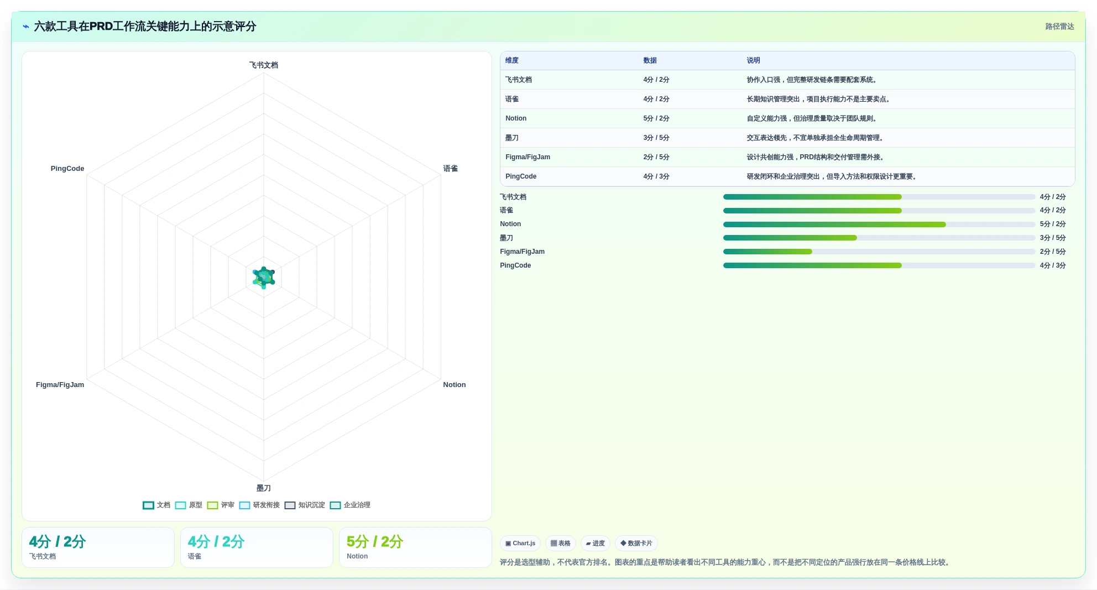Viewport: 1097px width, 590px height.
Task: Click the PingCode label in the progress list
Action: coord(515,265)
